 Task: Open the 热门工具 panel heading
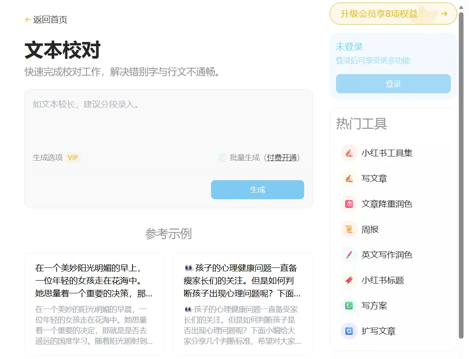coord(361,123)
